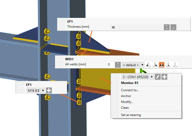The height and width of the screenshot is (136, 196).
Task: Click the Thickness value field showing 16
Action: click(x=137, y=27)
